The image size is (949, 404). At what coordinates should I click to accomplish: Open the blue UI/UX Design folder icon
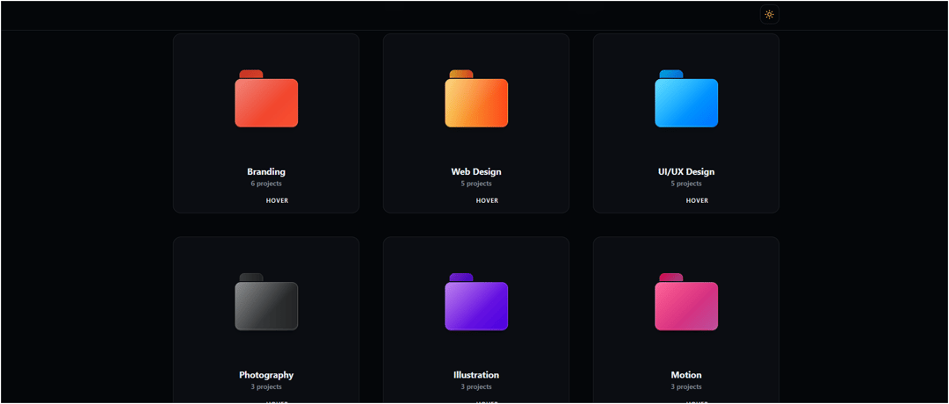[x=686, y=98]
